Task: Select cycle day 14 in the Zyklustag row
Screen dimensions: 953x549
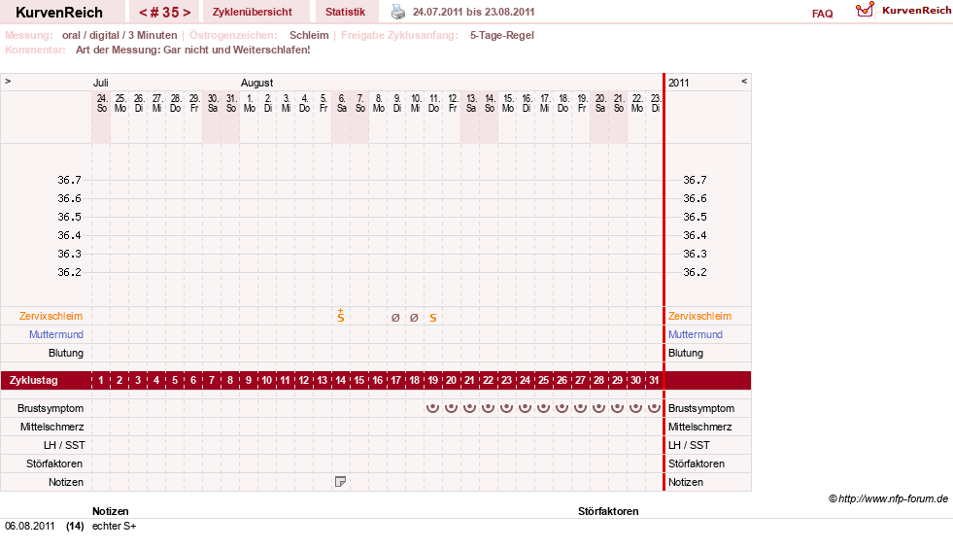Action: 340,380
